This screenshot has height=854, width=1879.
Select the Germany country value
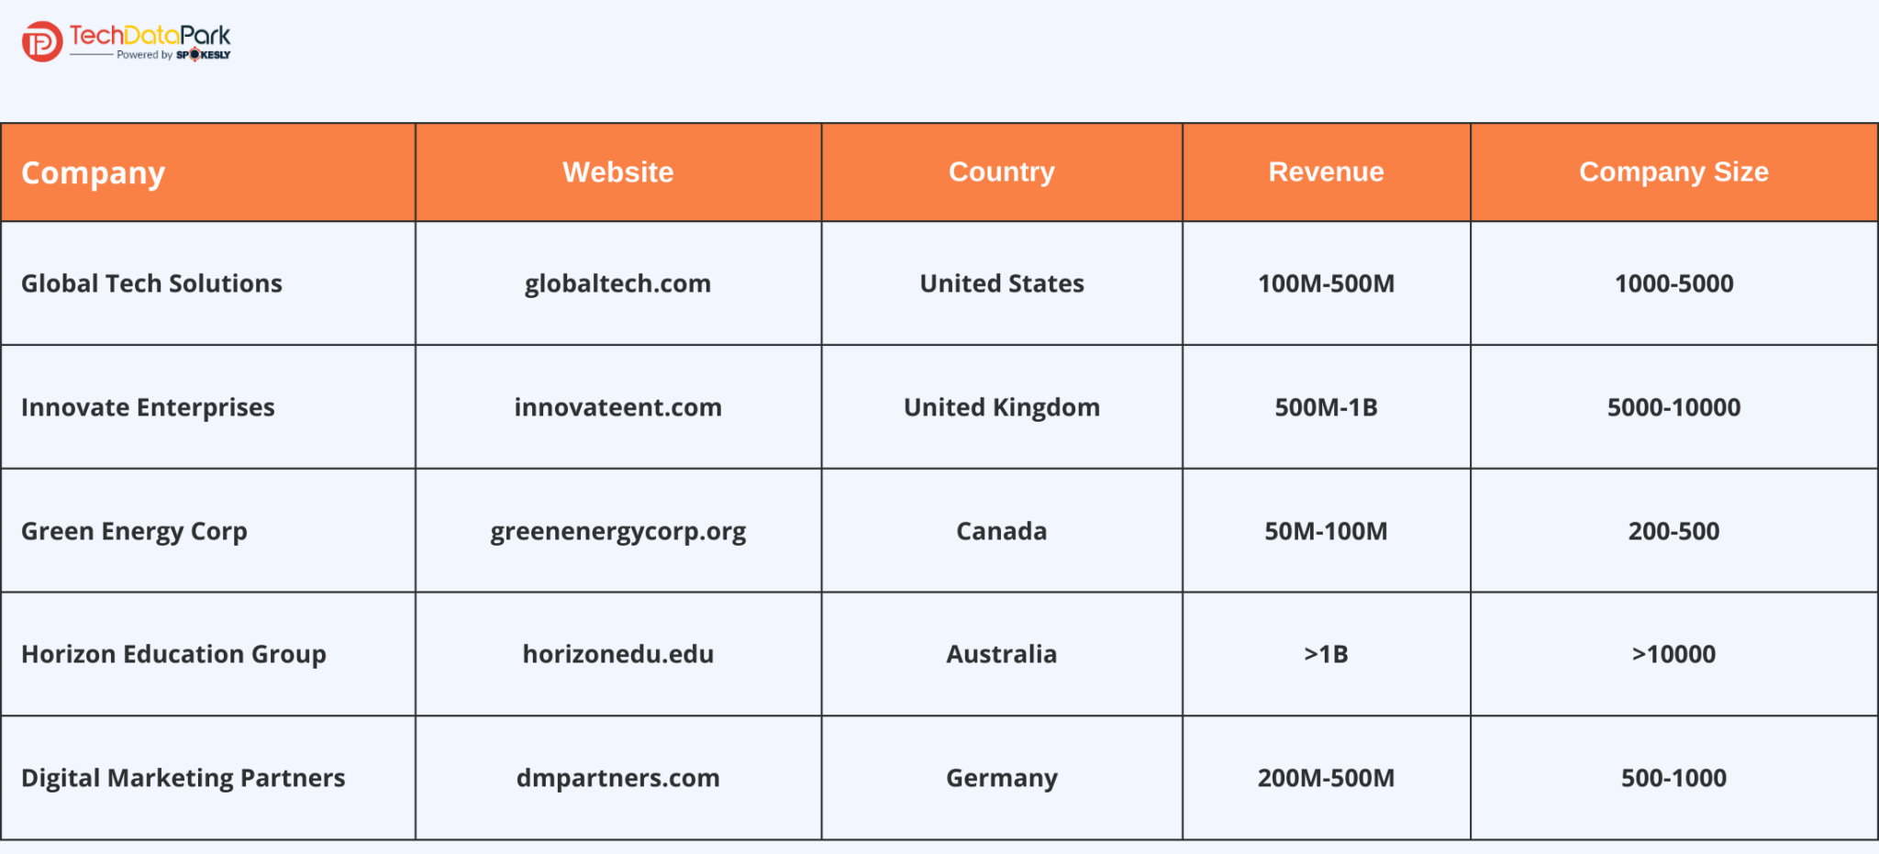pyautogui.click(x=1001, y=777)
